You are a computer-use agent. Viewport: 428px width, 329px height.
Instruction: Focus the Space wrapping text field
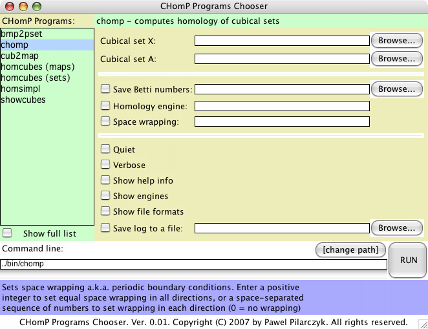click(282, 122)
